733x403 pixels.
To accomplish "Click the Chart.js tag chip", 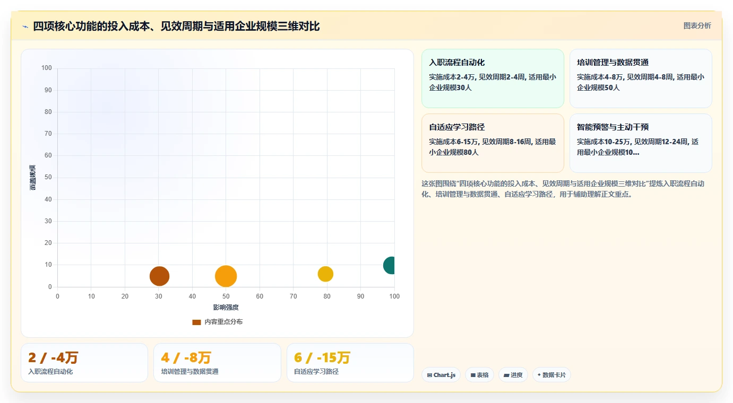I will coord(441,375).
